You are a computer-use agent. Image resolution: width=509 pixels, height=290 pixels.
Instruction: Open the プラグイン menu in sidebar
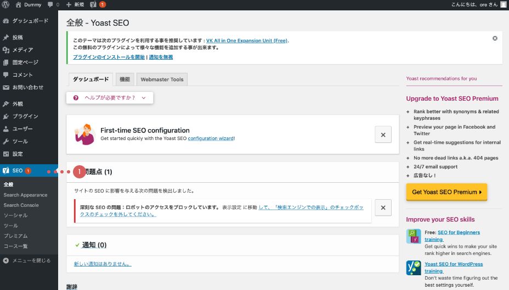(x=25, y=116)
